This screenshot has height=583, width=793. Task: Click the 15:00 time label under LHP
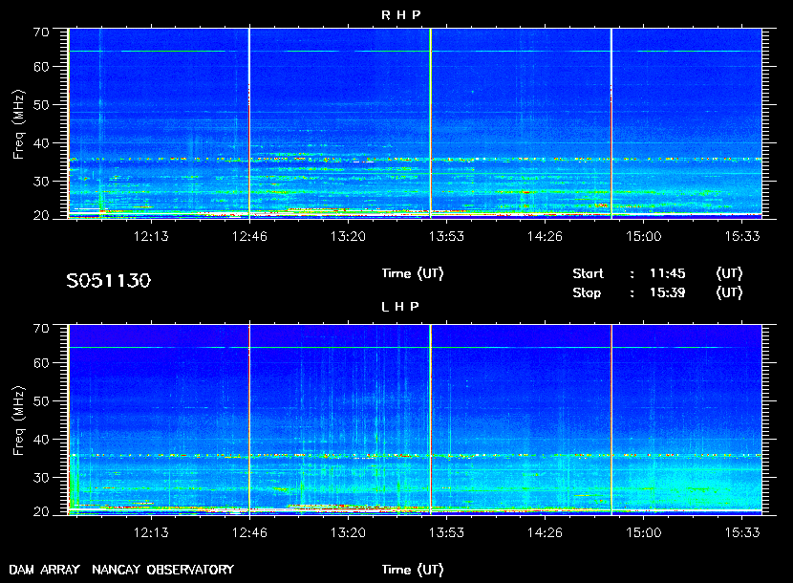(x=643, y=532)
